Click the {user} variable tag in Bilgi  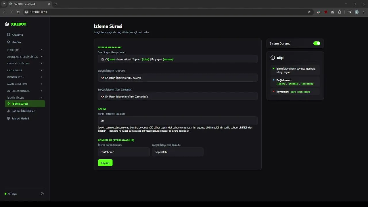(x=281, y=84)
